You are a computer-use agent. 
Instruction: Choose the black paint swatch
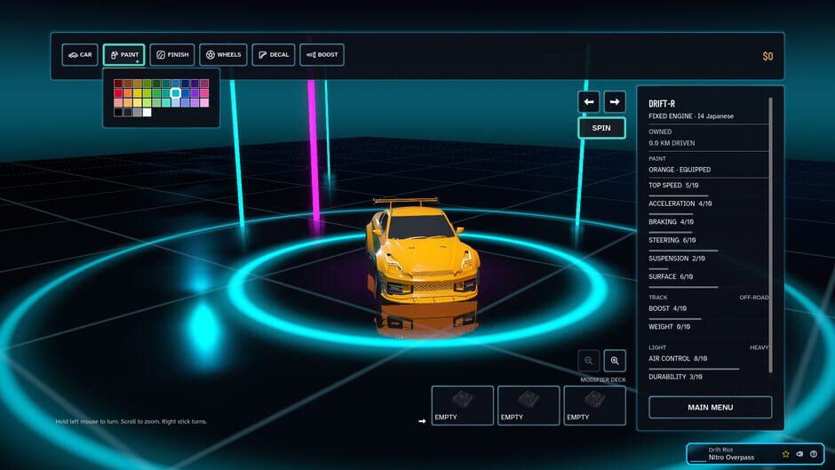(x=118, y=113)
